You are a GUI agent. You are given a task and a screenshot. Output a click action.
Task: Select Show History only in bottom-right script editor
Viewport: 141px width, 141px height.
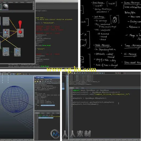coord(87,73)
